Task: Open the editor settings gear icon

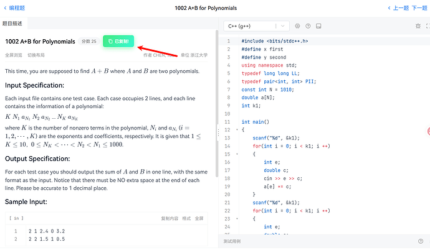Action: click(297, 26)
